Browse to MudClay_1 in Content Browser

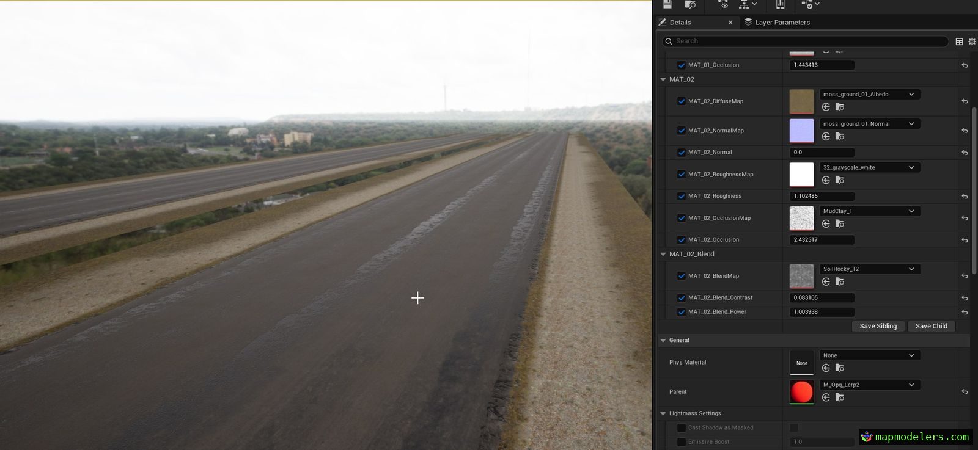click(x=840, y=224)
